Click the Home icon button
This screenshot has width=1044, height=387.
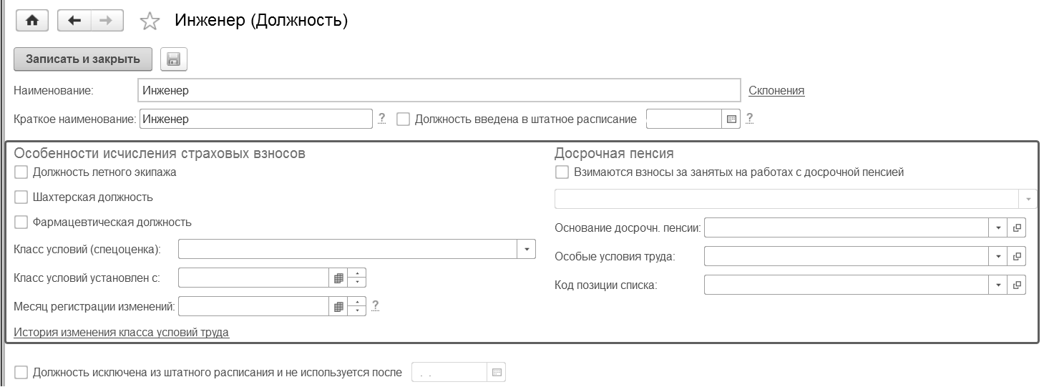point(31,21)
